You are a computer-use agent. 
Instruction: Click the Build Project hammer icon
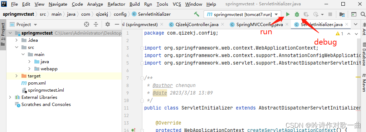[x=196, y=14]
